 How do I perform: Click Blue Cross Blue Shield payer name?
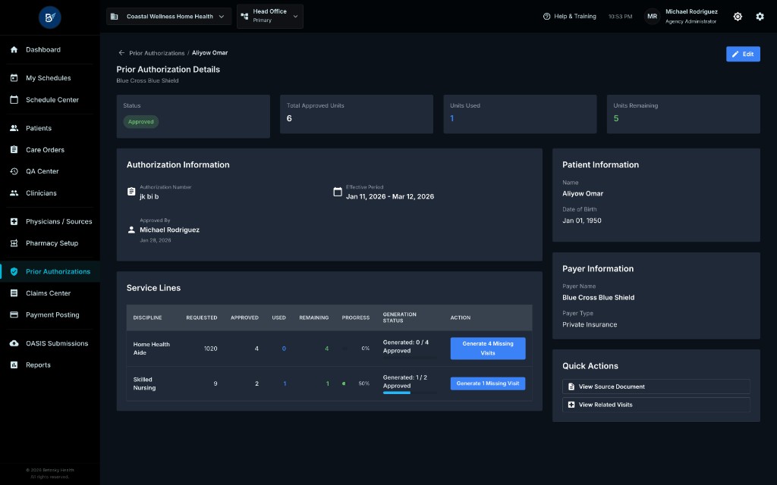(x=598, y=297)
